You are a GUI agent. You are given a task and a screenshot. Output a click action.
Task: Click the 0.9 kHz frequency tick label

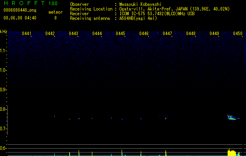[3, 90]
